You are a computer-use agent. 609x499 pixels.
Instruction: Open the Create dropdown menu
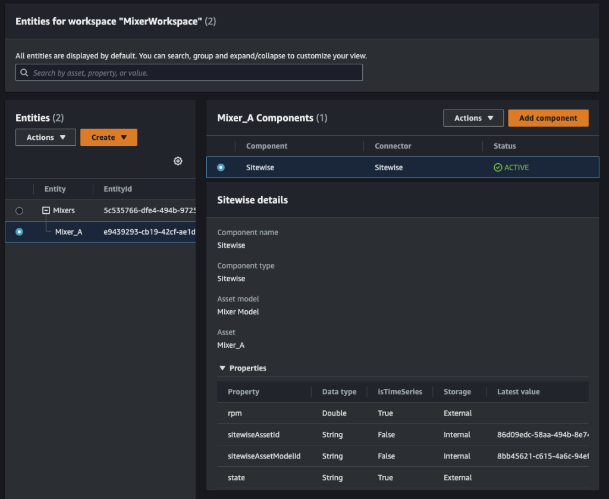pos(109,138)
